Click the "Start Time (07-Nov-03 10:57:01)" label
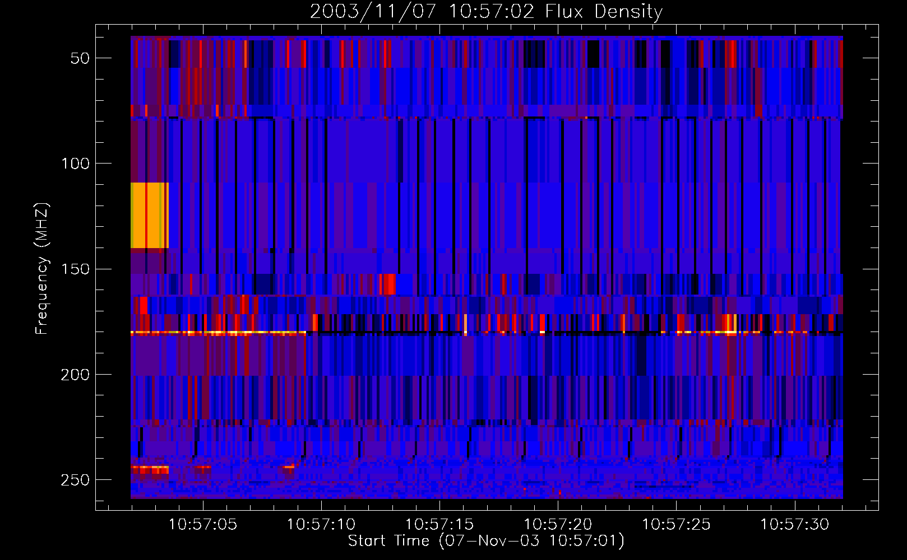The width and height of the screenshot is (907, 560). pos(486,541)
